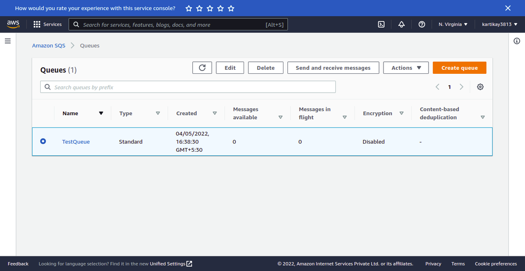This screenshot has width=525, height=271.
Task: Click the Feedback link
Action: 18,264
